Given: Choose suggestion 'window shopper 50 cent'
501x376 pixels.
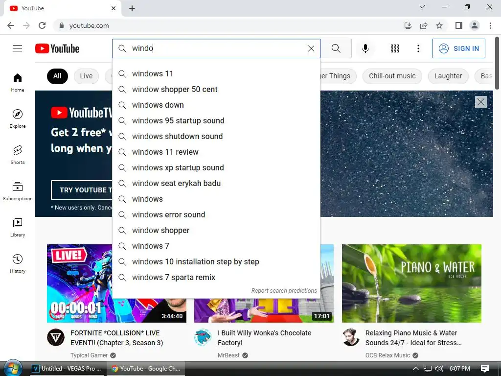Looking at the screenshot, I should (x=216, y=89).
